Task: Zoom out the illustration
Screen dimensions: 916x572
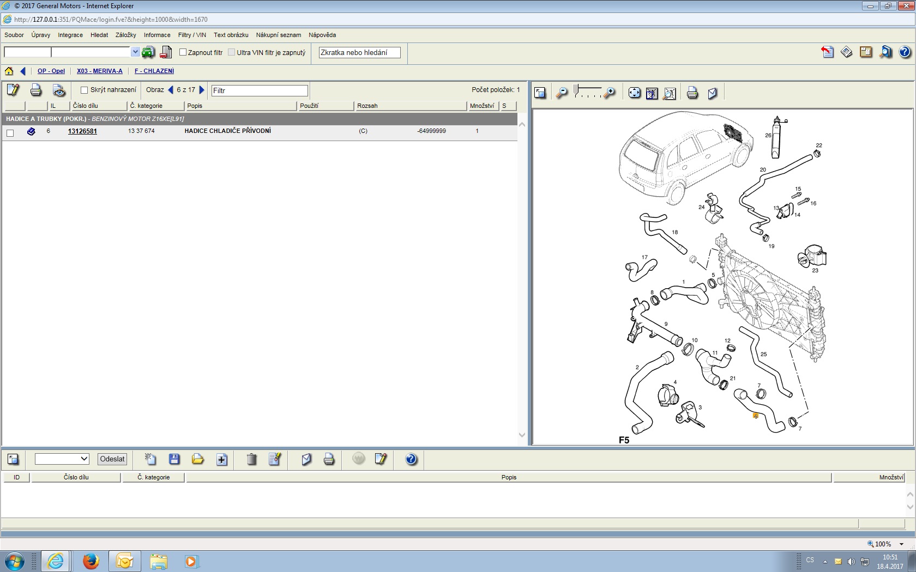Action: click(x=562, y=93)
